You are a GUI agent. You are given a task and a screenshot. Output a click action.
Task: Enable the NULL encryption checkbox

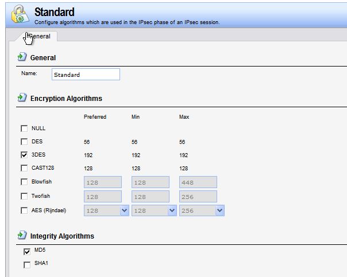pyautogui.click(x=24, y=128)
